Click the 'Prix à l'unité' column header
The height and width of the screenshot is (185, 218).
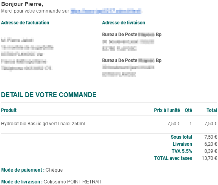coord(167,110)
